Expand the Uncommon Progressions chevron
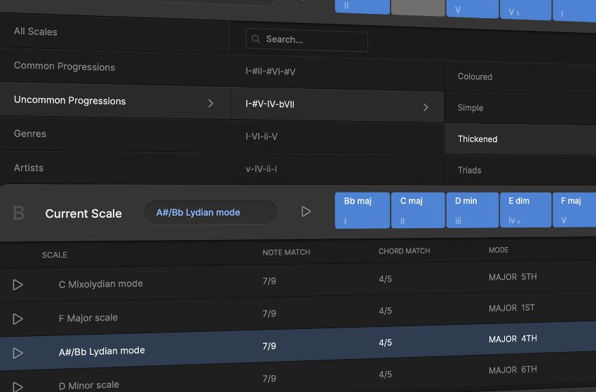596x392 pixels. 211,103
